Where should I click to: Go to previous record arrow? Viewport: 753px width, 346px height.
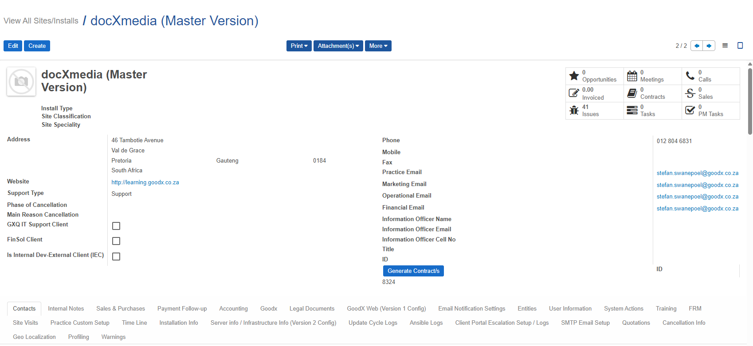pyautogui.click(x=697, y=46)
